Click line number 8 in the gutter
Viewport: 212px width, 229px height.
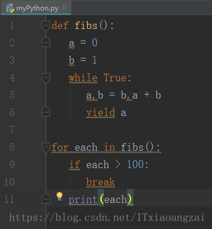point(12,147)
